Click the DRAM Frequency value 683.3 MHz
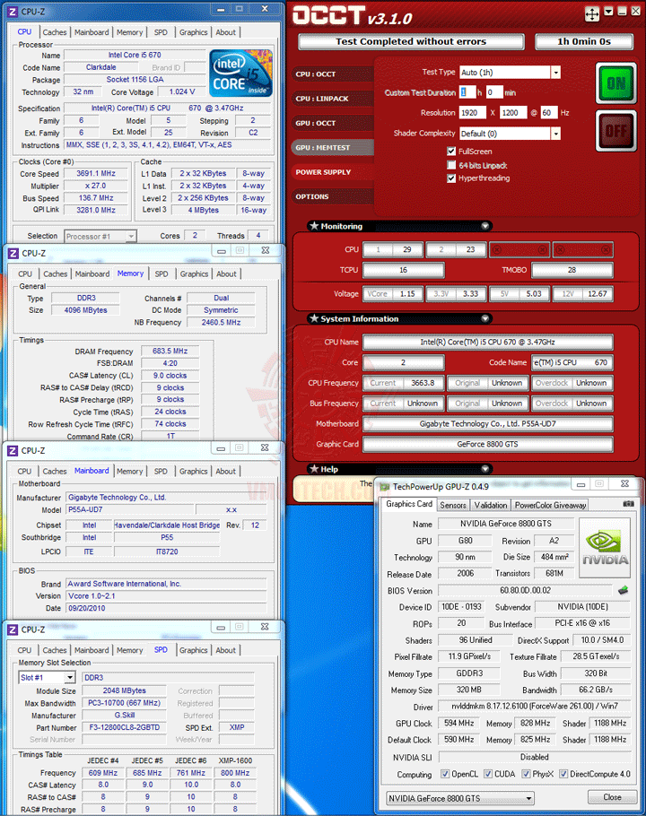 pyautogui.click(x=170, y=352)
